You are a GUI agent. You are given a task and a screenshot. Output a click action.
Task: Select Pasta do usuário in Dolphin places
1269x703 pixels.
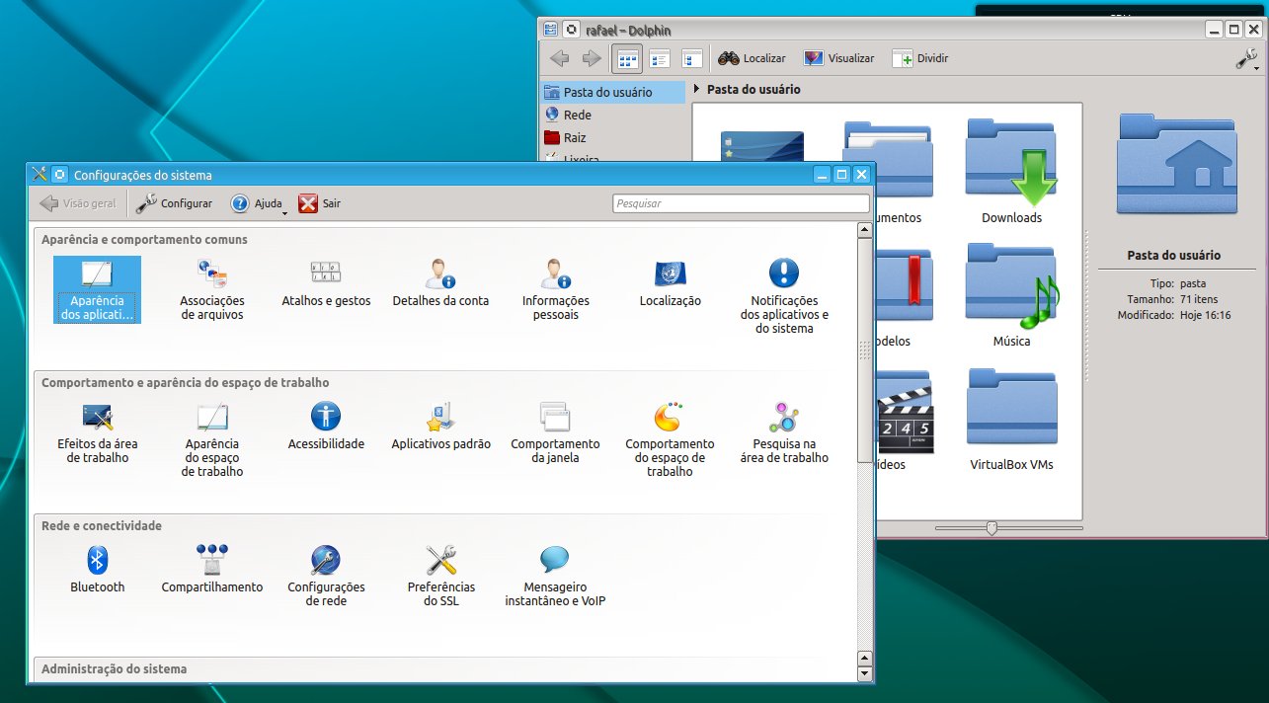(x=612, y=92)
